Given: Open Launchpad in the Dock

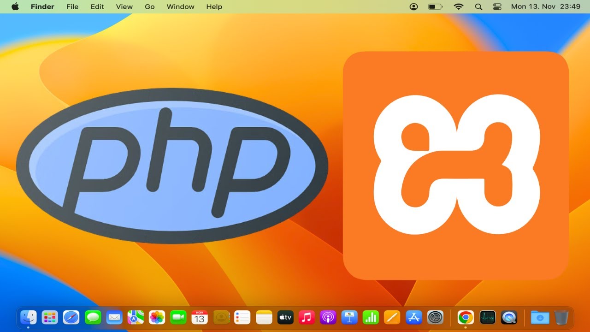Looking at the screenshot, I should (50, 317).
